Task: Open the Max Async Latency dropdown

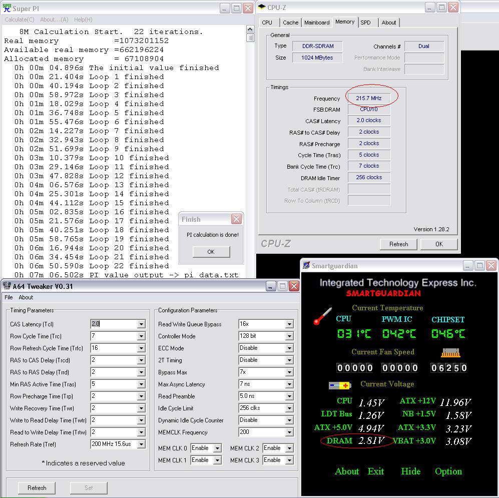Action: [289, 384]
